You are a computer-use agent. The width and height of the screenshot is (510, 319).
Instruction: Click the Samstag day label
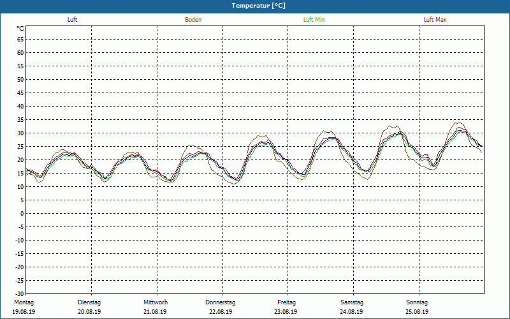click(x=352, y=302)
